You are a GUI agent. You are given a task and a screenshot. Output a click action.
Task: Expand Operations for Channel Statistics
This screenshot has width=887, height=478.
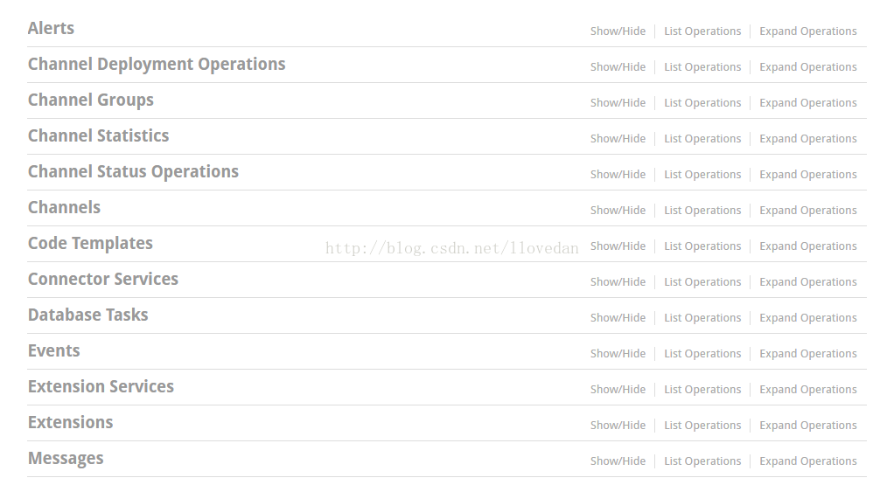807,139
